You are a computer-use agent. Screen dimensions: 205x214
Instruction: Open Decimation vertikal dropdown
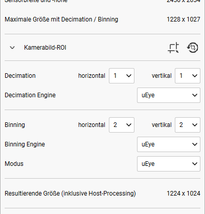[x=188, y=76]
